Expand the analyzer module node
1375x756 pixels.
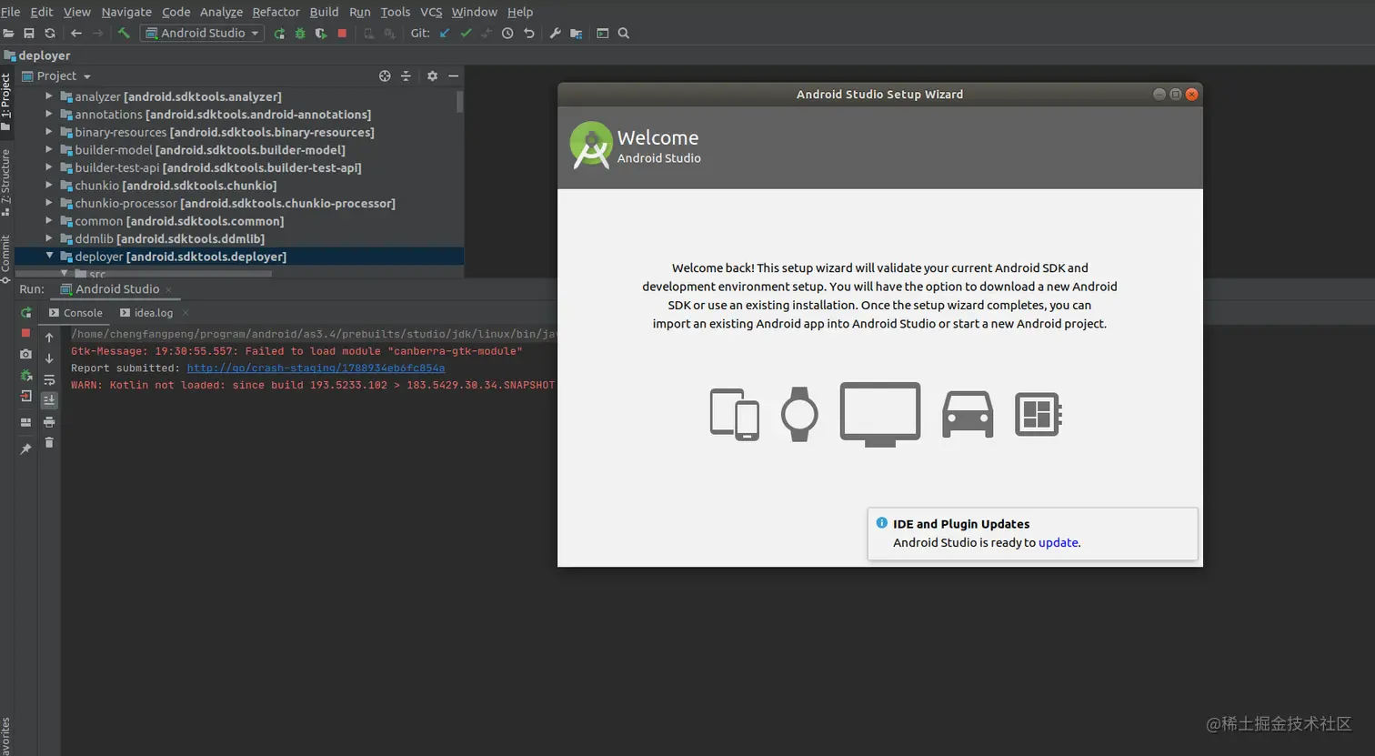tap(49, 96)
